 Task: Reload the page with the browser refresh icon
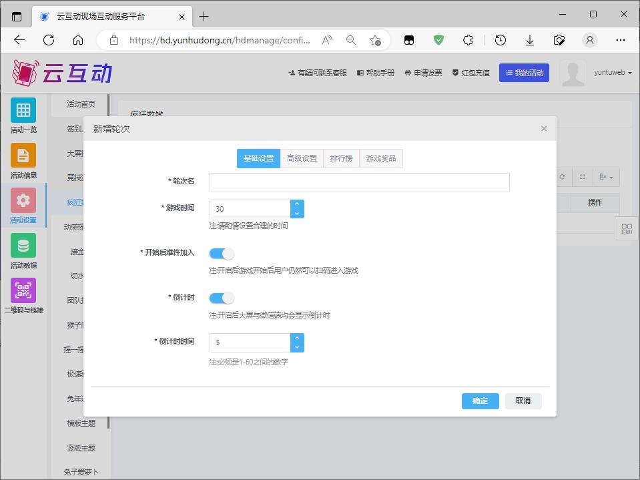[x=49, y=40]
